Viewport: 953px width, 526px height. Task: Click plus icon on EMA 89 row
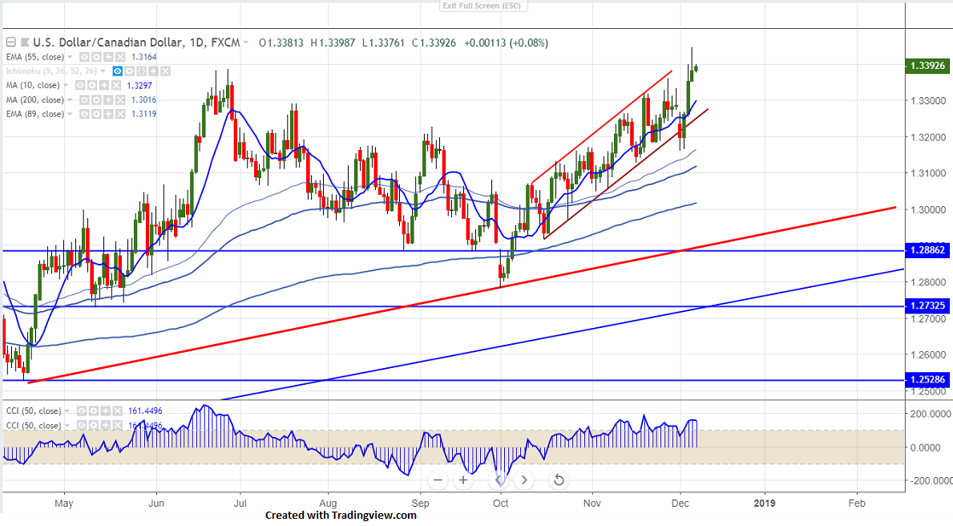[108, 114]
